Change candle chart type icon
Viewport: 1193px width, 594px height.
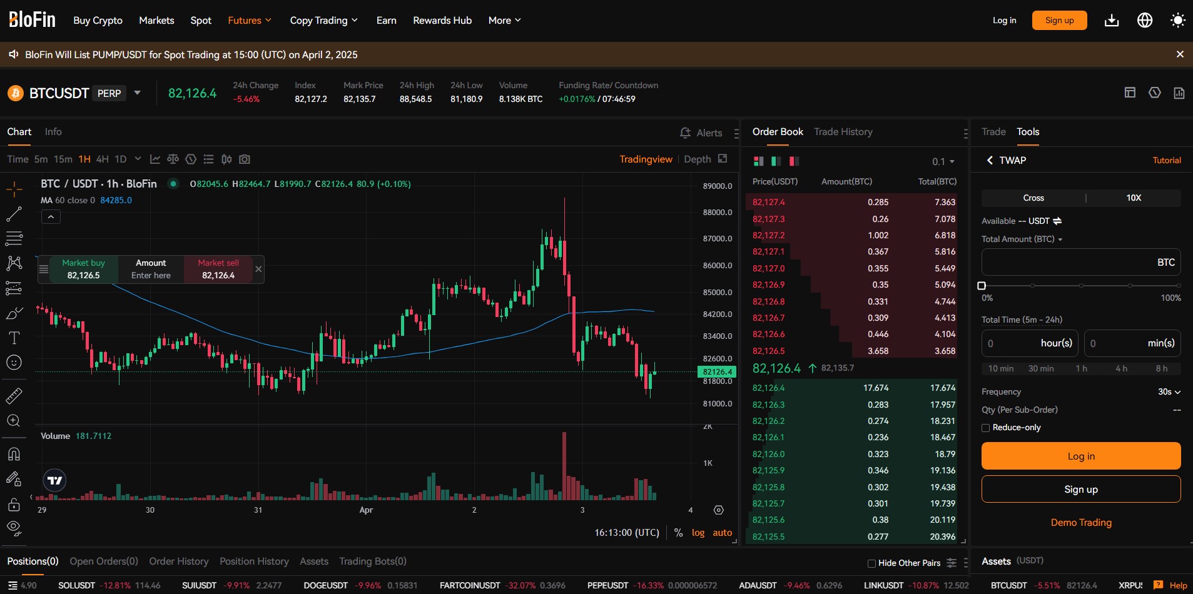coord(226,159)
